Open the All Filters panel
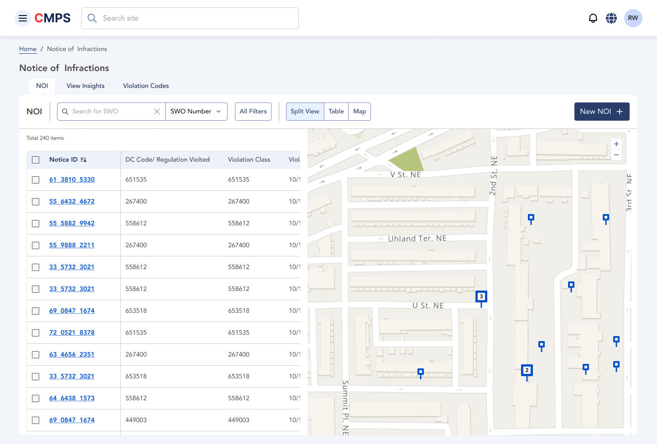Screen dimensions: 657x444 (253, 112)
